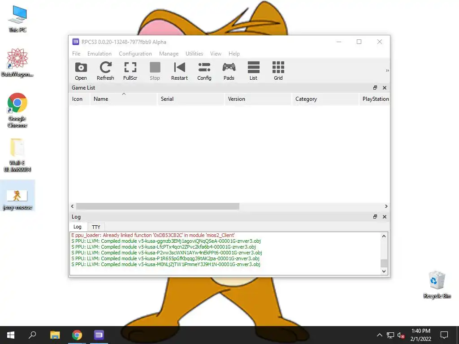The width and height of the screenshot is (459, 344).
Task: Open the Config settings icon
Action: pyautogui.click(x=204, y=70)
